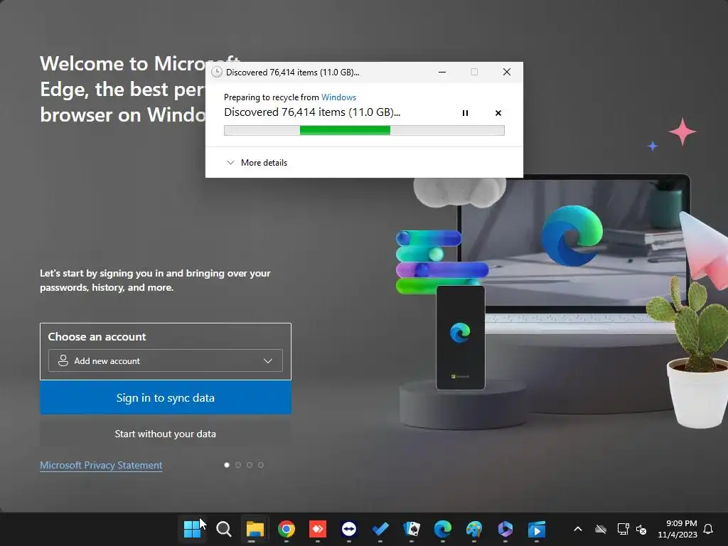The width and height of the screenshot is (728, 546).
Task: Click the Windows link in the recycle dialog
Action: pos(338,97)
